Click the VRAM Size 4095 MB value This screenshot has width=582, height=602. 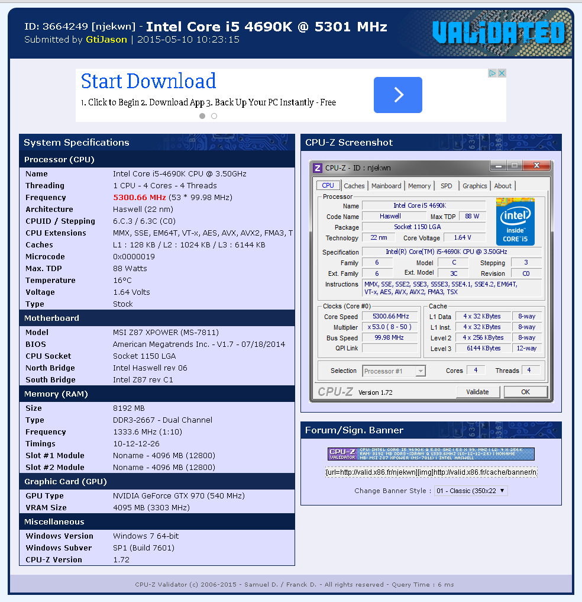click(x=151, y=507)
